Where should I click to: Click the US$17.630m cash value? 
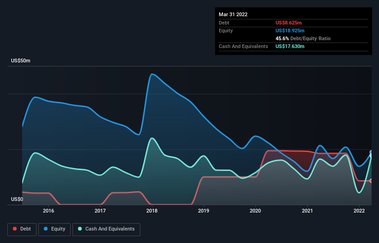coord(290,46)
